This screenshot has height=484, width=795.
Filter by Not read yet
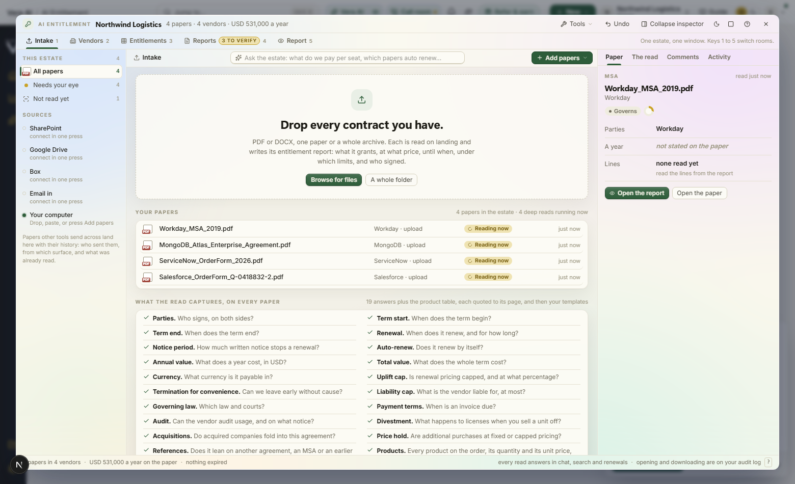click(71, 99)
